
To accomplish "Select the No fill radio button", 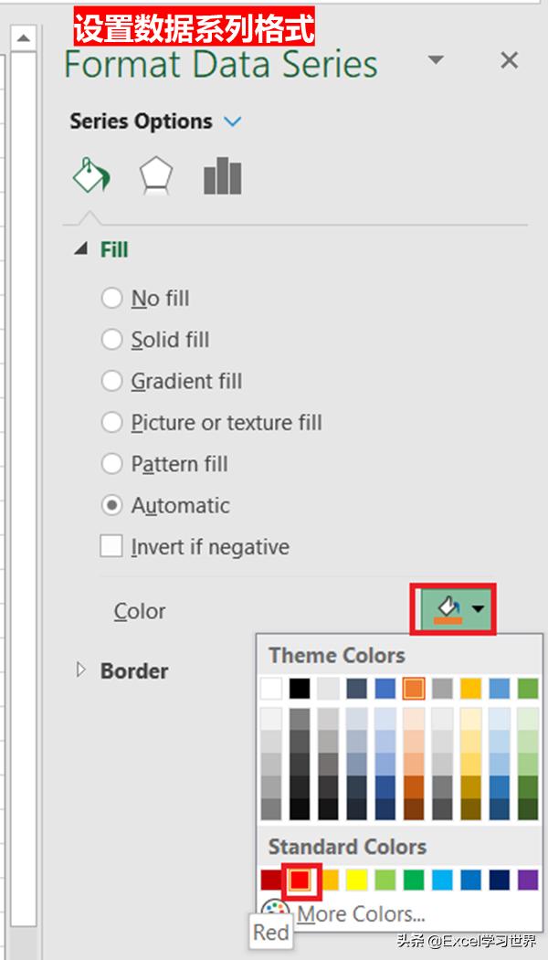I will tap(111, 299).
